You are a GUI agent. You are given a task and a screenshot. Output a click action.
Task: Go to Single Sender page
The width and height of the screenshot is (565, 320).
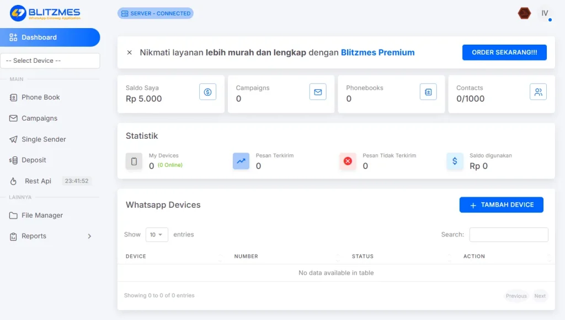[44, 139]
